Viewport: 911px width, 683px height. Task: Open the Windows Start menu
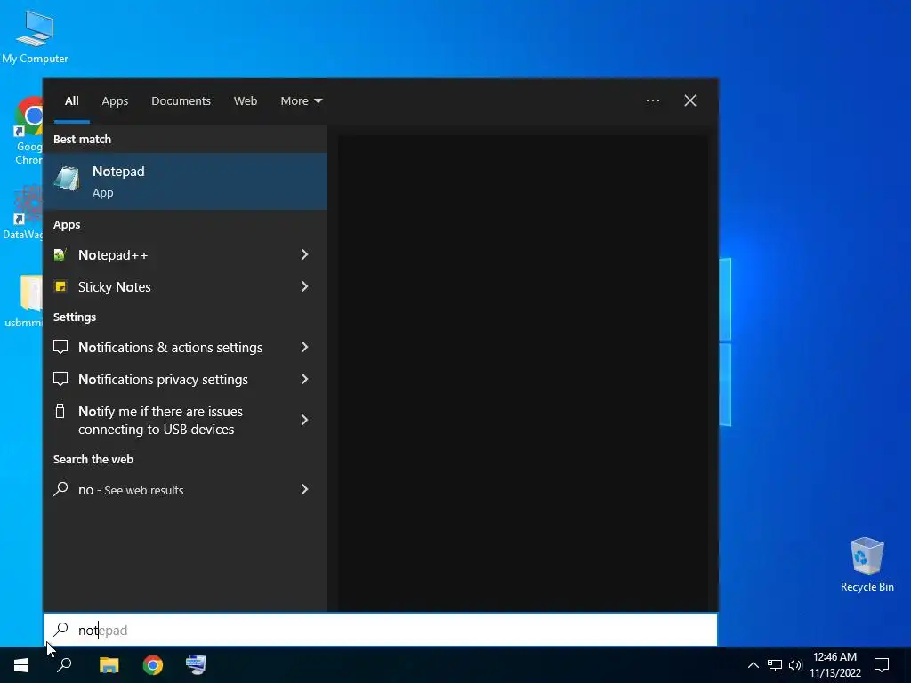click(x=21, y=664)
